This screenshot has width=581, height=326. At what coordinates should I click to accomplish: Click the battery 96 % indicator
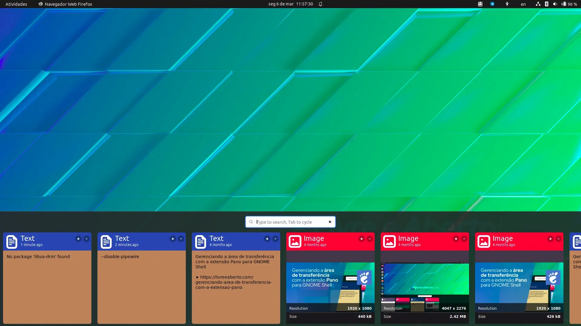point(569,4)
